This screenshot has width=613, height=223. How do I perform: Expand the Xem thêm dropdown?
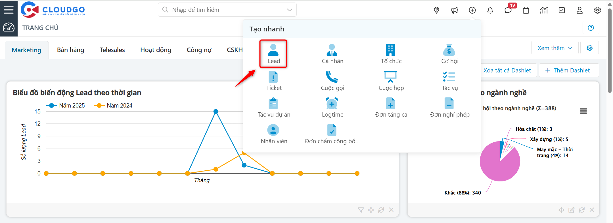tap(555, 48)
